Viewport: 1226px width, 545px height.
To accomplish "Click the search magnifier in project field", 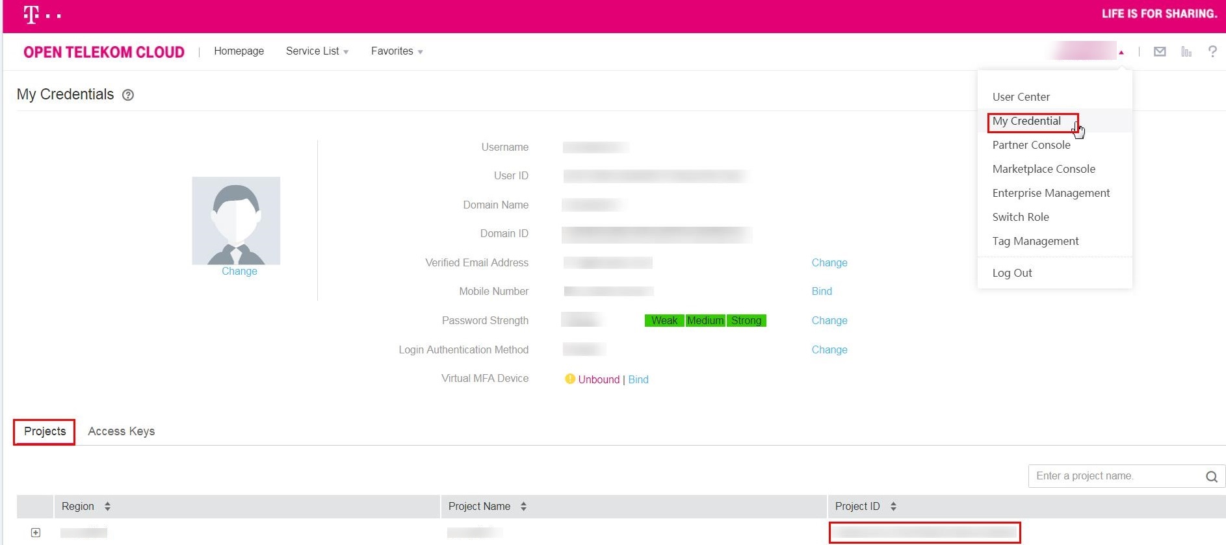I will pos(1212,476).
